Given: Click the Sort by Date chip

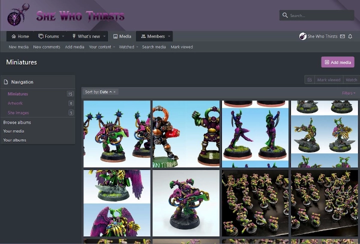Looking at the screenshot, I should click(98, 92).
